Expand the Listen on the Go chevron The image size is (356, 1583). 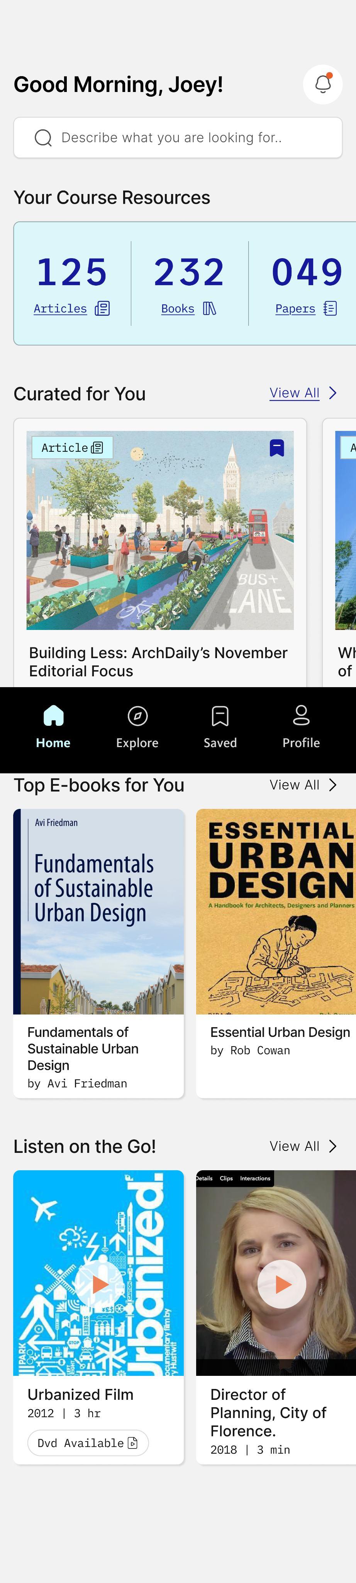pyautogui.click(x=333, y=1146)
